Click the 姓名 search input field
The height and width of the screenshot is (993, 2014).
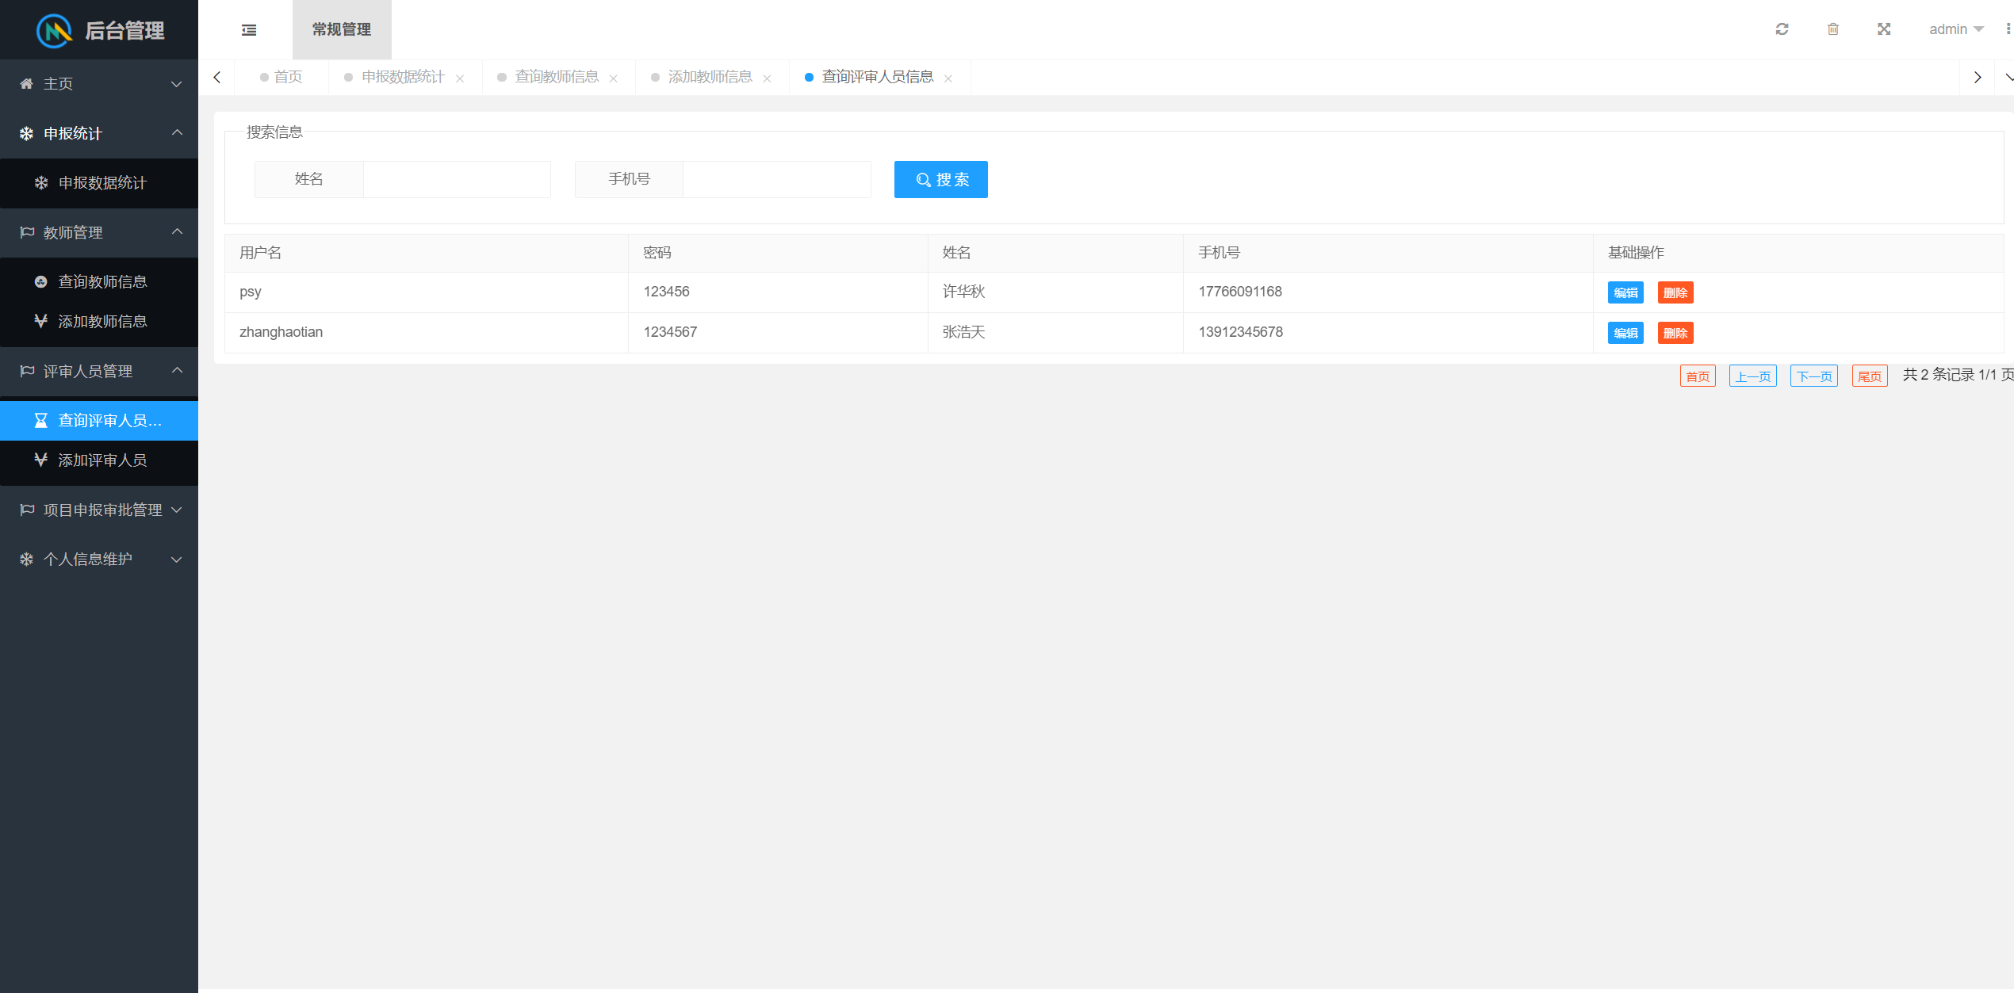[457, 180]
